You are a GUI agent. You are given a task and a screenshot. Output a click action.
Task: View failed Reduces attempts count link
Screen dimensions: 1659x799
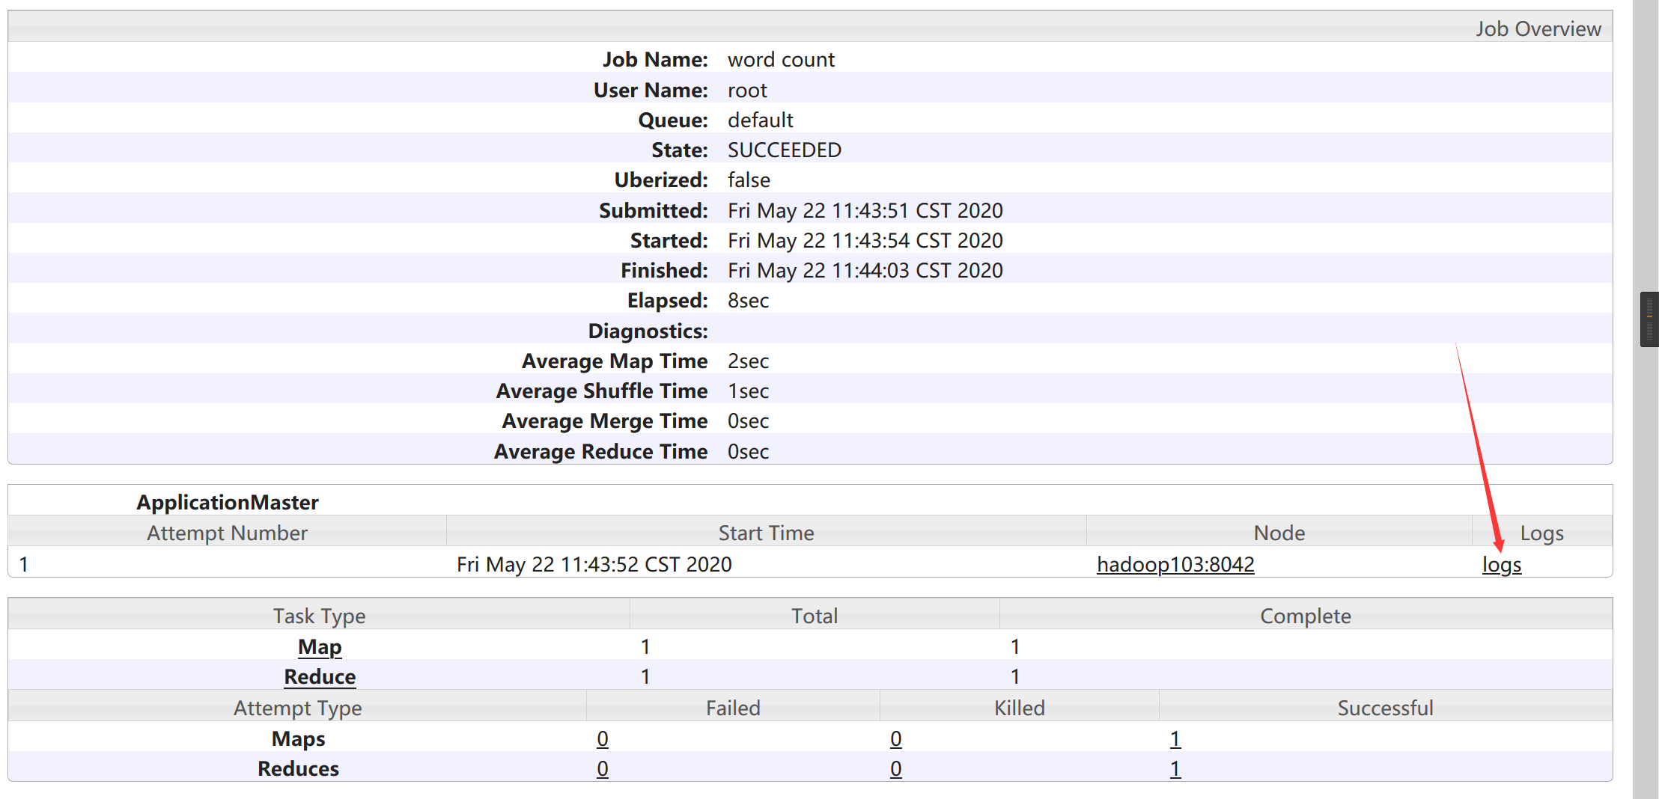603,768
